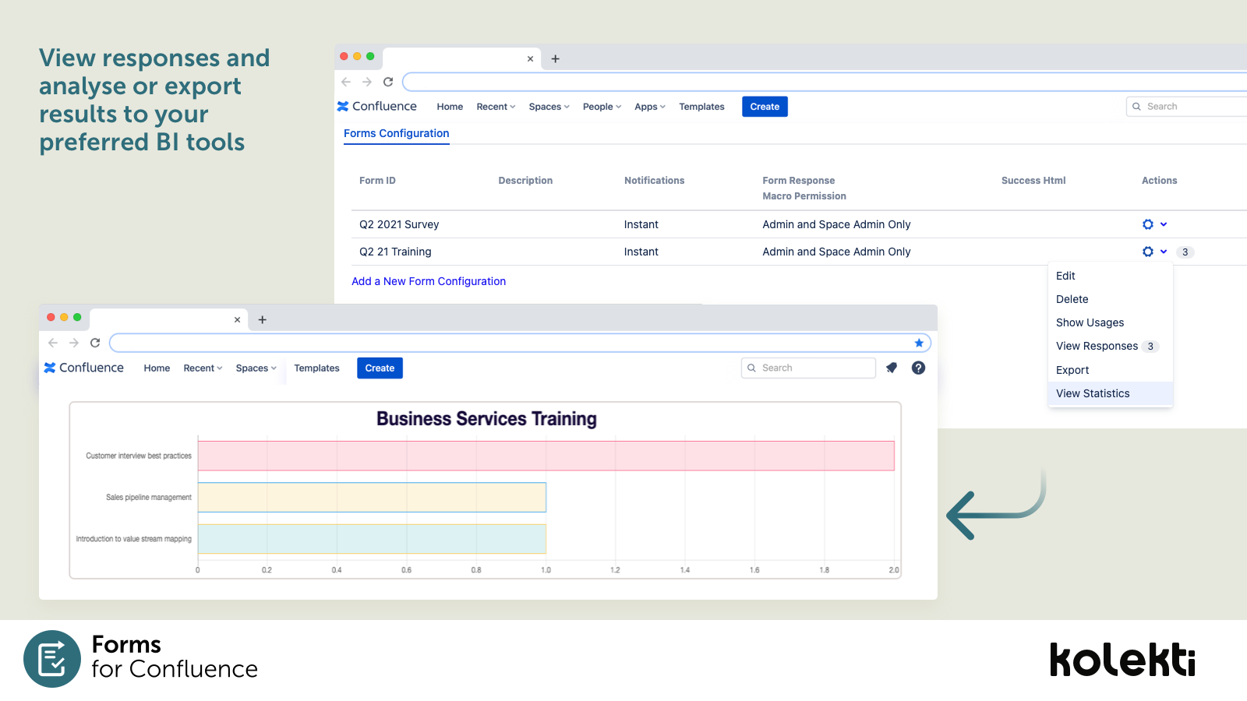
Task: Click Confluence logo in front window
Action: (84, 368)
